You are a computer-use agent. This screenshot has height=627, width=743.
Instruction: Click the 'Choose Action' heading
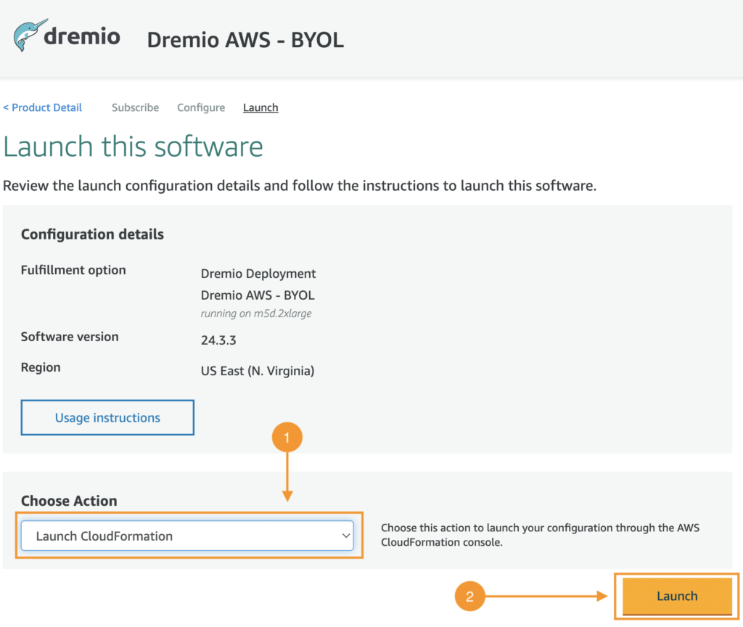69,501
